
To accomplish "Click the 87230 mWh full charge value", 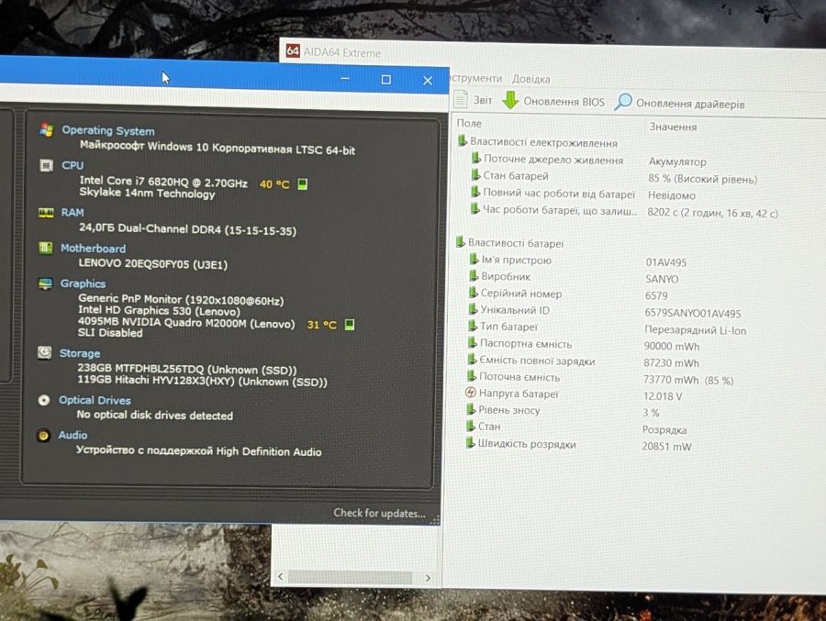I will click(671, 363).
